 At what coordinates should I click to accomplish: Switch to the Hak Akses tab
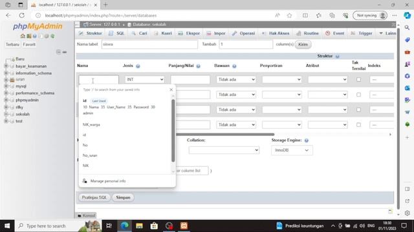click(x=276, y=34)
